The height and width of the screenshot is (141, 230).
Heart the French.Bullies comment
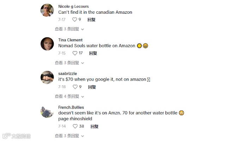click(75, 126)
